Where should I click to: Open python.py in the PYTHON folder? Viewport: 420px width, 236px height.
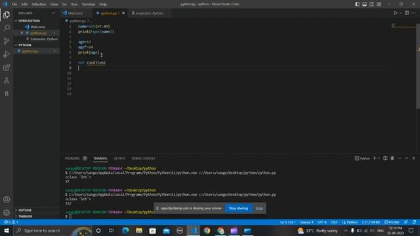[x=37, y=51]
